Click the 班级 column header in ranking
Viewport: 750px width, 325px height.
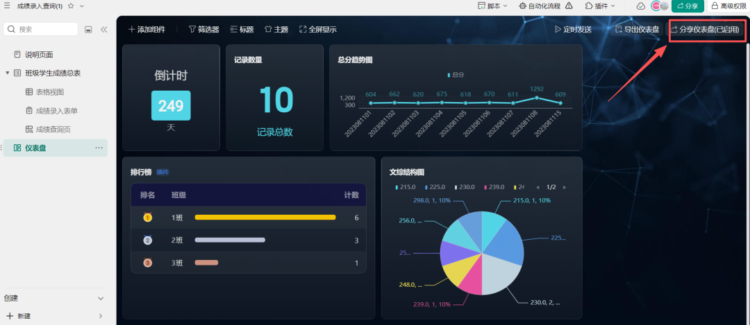(179, 195)
